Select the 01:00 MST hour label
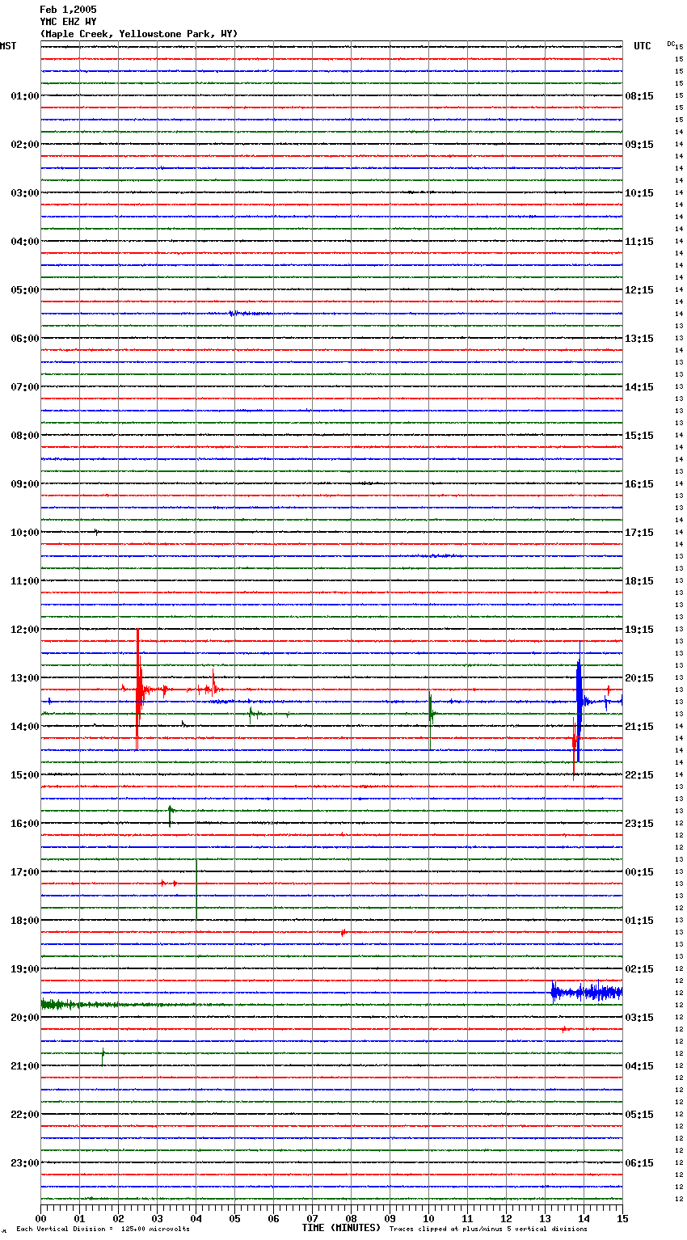 click(x=25, y=96)
